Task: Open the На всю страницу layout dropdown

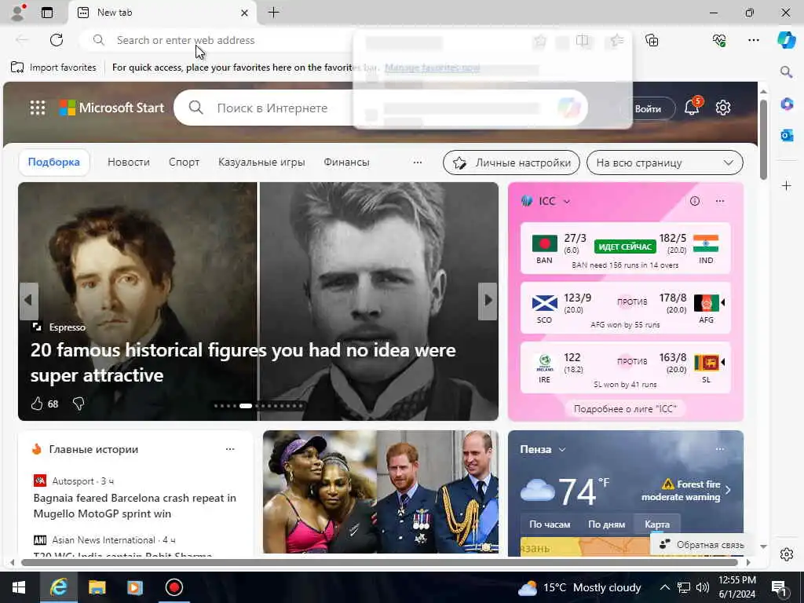Action: pyautogui.click(x=664, y=163)
